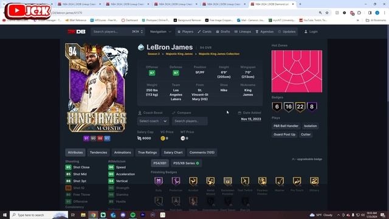The height and width of the screenshot is (219, 389).
Task: Open the Agendas nav item
Action: click(264, 32)
